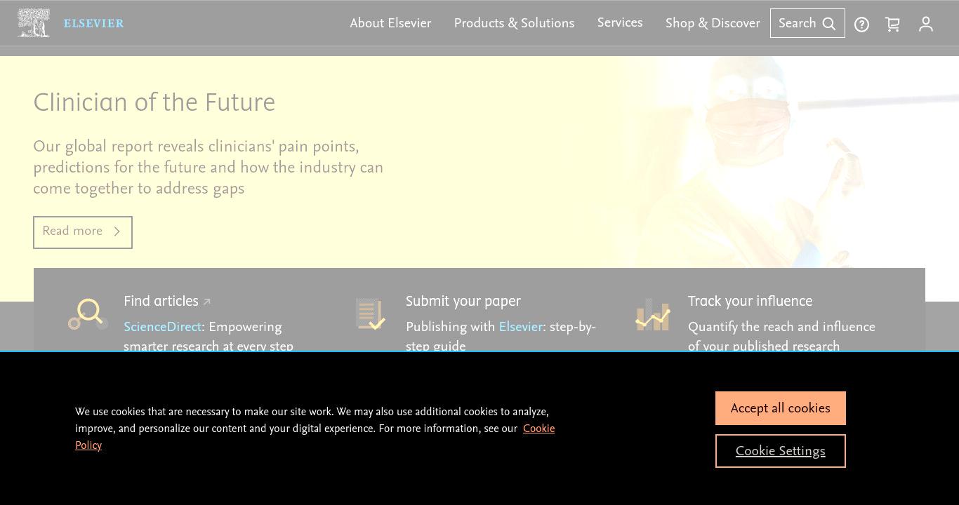Follow the ScienceDirect link
959x505 pixels.
[162, 327]
